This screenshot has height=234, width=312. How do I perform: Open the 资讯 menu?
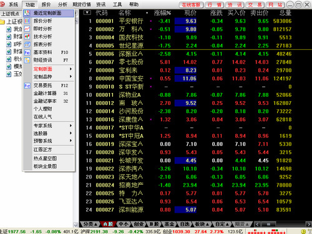click(x=101, y=4)
